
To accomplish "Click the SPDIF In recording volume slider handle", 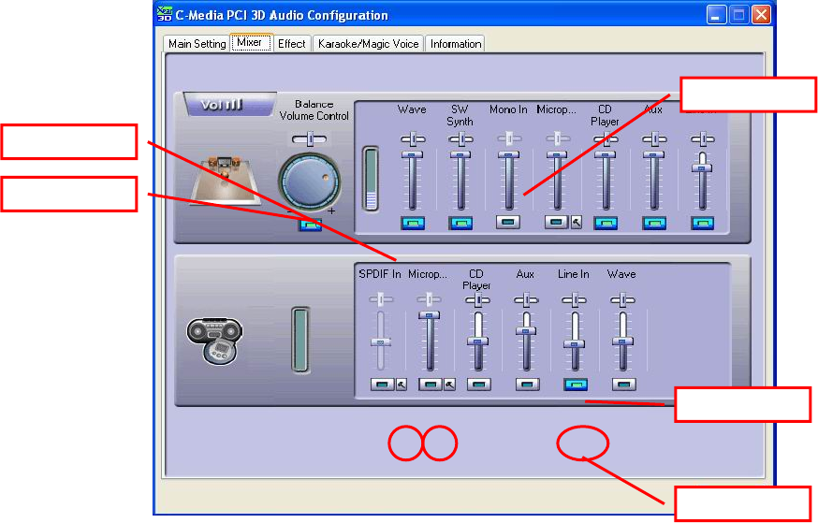I will click(381, 342).
